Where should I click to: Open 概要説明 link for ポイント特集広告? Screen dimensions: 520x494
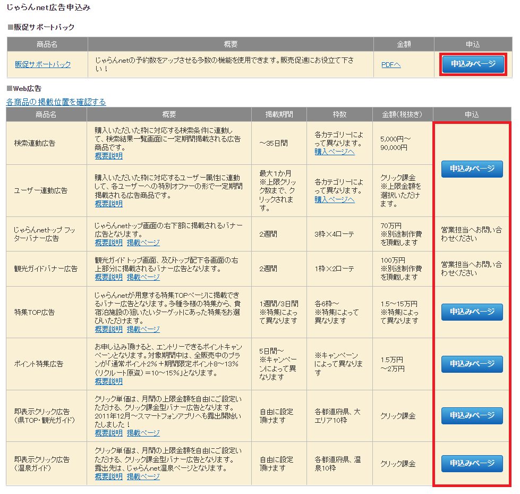(x=108, y=381)
